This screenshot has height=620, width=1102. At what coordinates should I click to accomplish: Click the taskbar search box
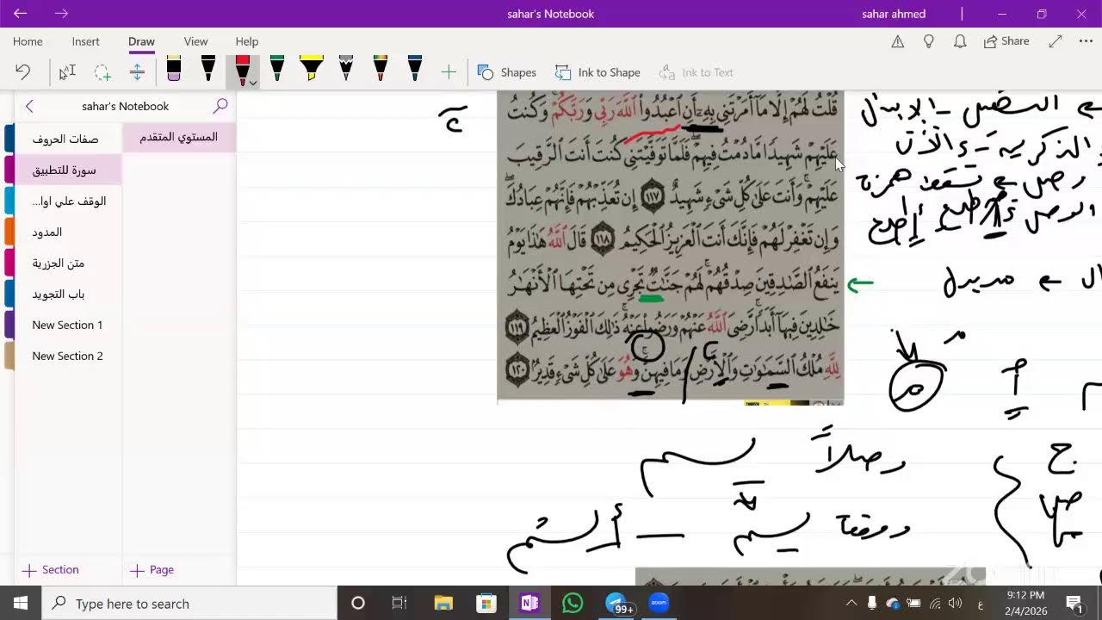(x=189, y=603)
